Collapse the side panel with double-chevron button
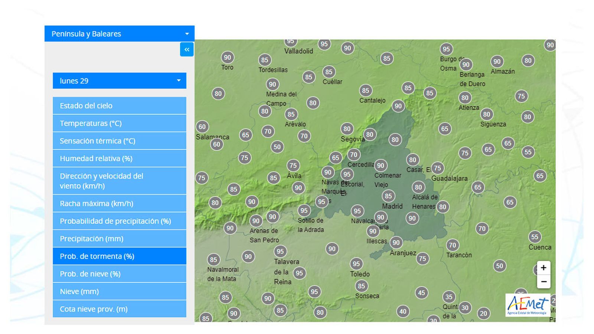Screen dimensions: 594x334 [187, 49]
